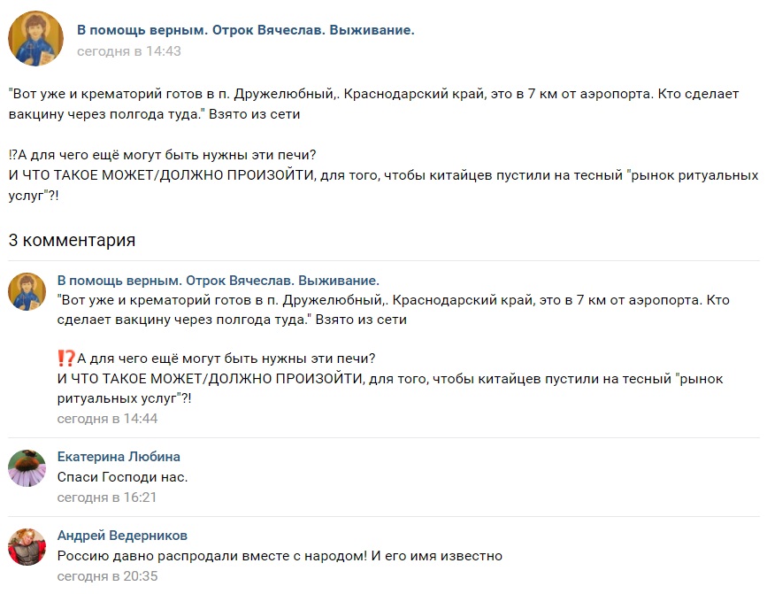Open comment timestamp 'сегодня в 20:35'
Screen dimensions: 767x594
click(x=107, y=576)
